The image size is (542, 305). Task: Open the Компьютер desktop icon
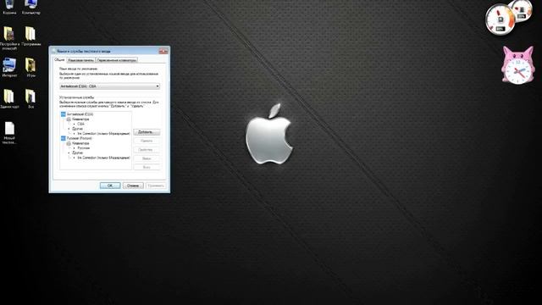click(x=30, y=5)
